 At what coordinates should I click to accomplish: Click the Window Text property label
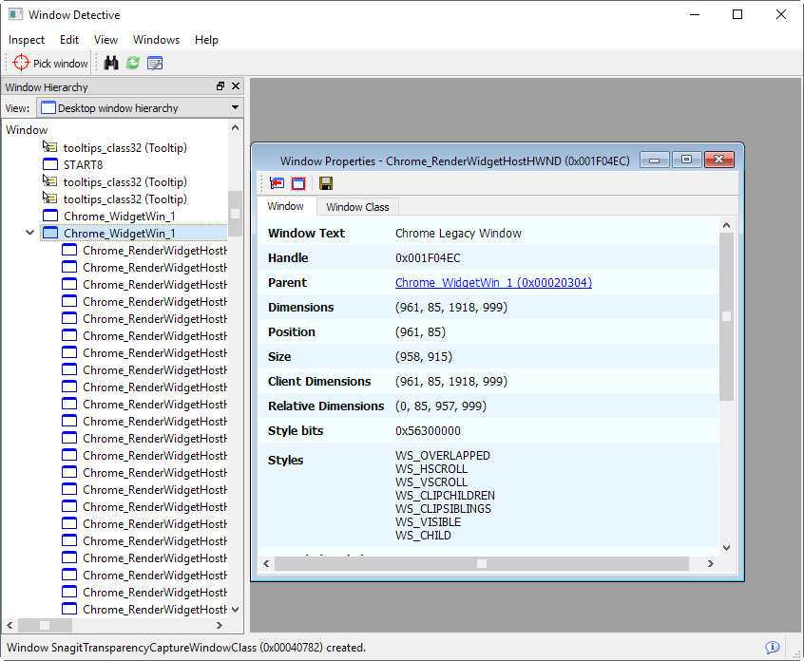click(x=306, y=233)
